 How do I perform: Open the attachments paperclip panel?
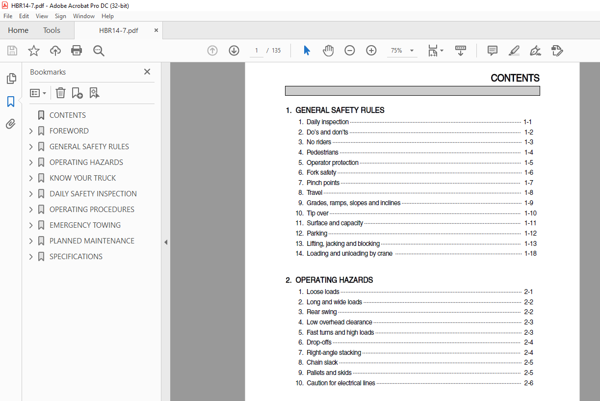coord(11,124)
